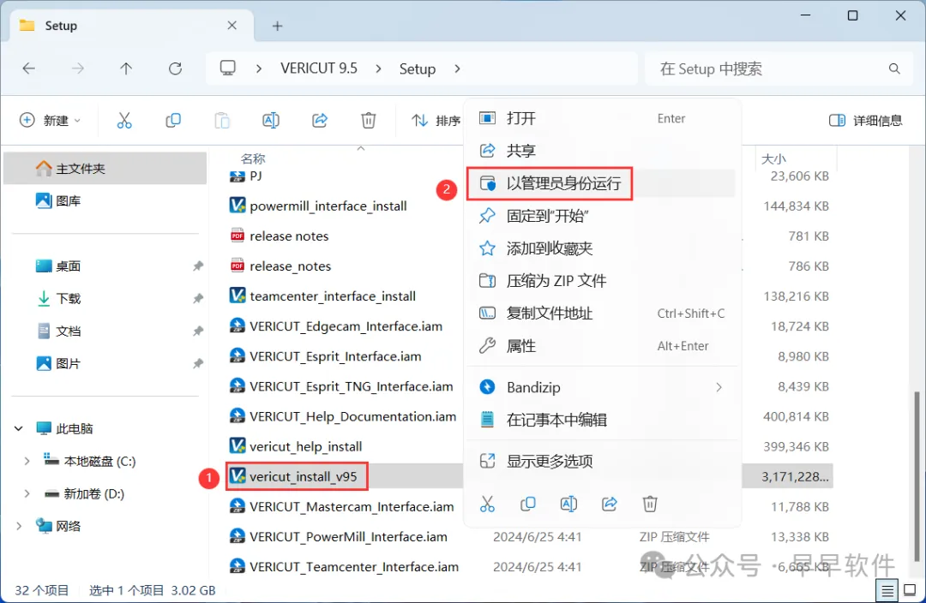926x603 pixels.
Task: Click the chevron after Setup in address bar
Action: [457, 69]
